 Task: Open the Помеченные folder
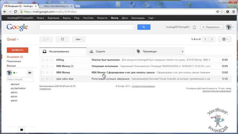(14, 61)
